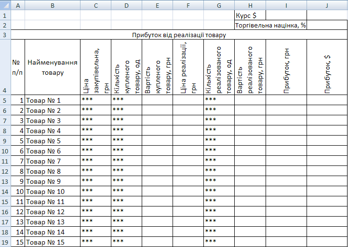The height and width of the screenshot is (247, 348).
Task: Select the 'Товар № 2' cell
Action: 53,110
